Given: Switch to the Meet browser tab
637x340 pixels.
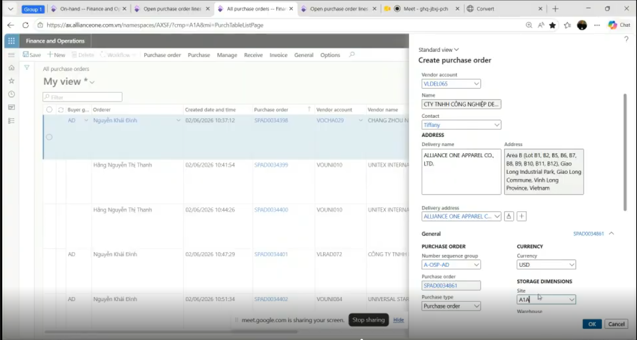Looking at the screenshot, I should pyautogui.click(x=422, y=9).
